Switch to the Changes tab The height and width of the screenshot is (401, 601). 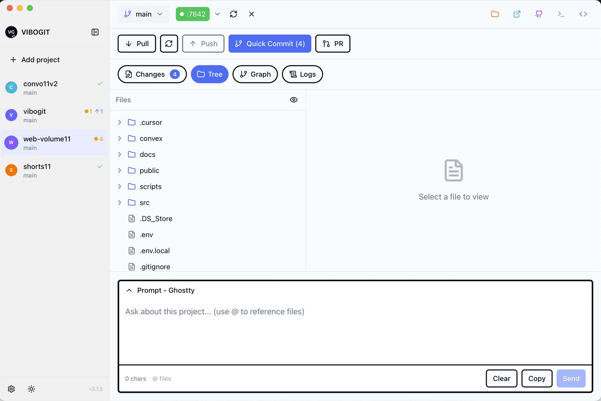[x=152, y=74]
